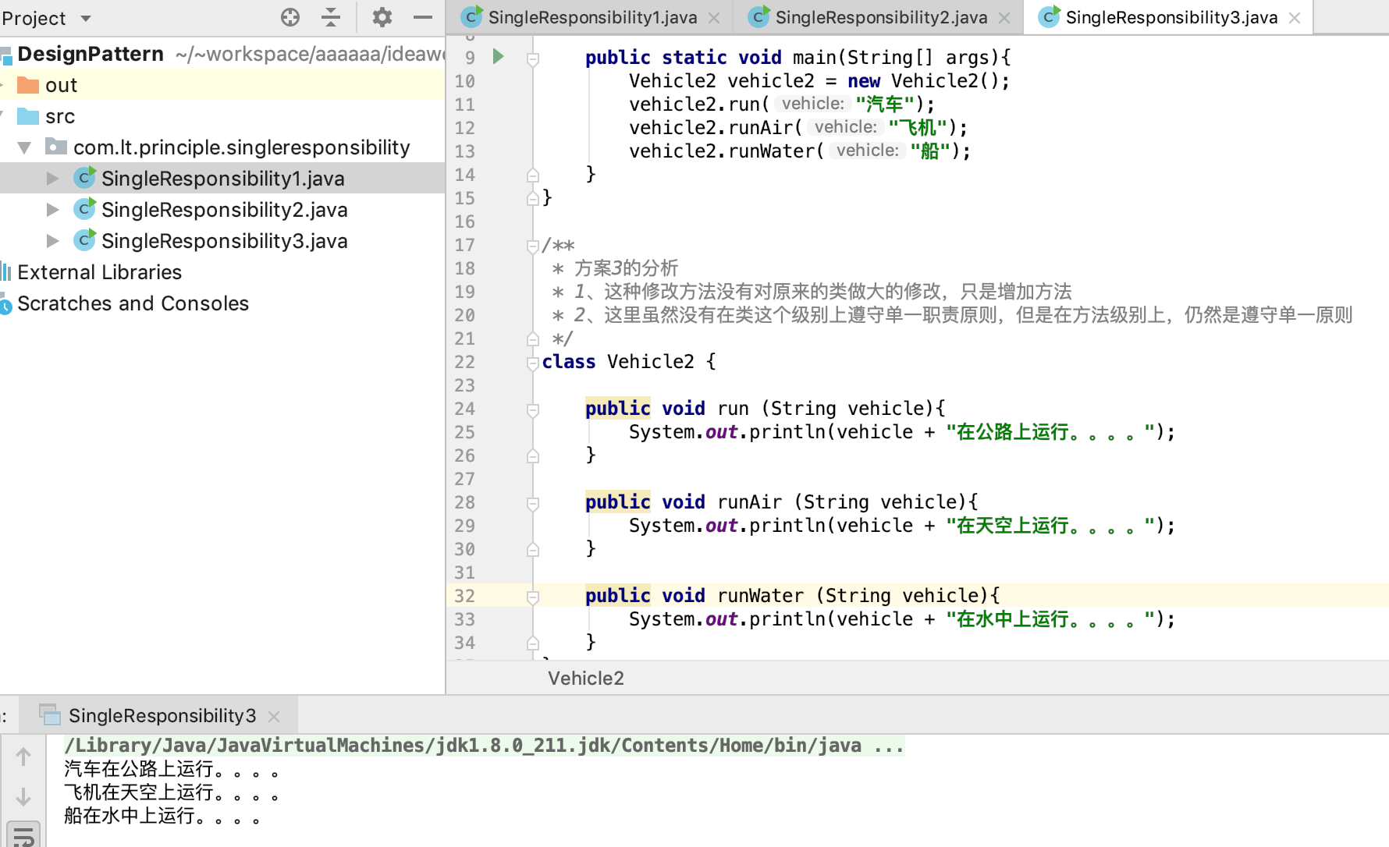1389x847 pixels.
Task: Click the 'runAir' method name on line 28
Action: [749, 502]
